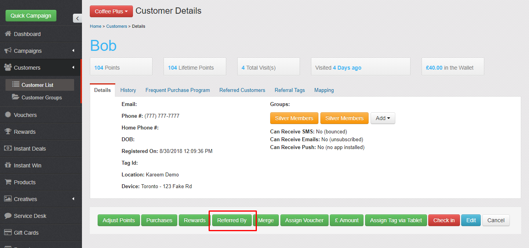Click the Gift Cards icon in sidebar
Screen dimensions: 529x248
(7, 233)
